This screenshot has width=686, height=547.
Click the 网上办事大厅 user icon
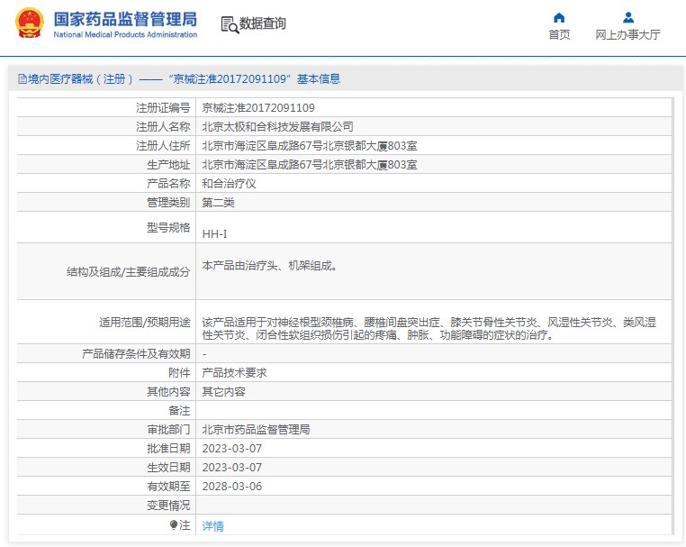click(627, 17)
